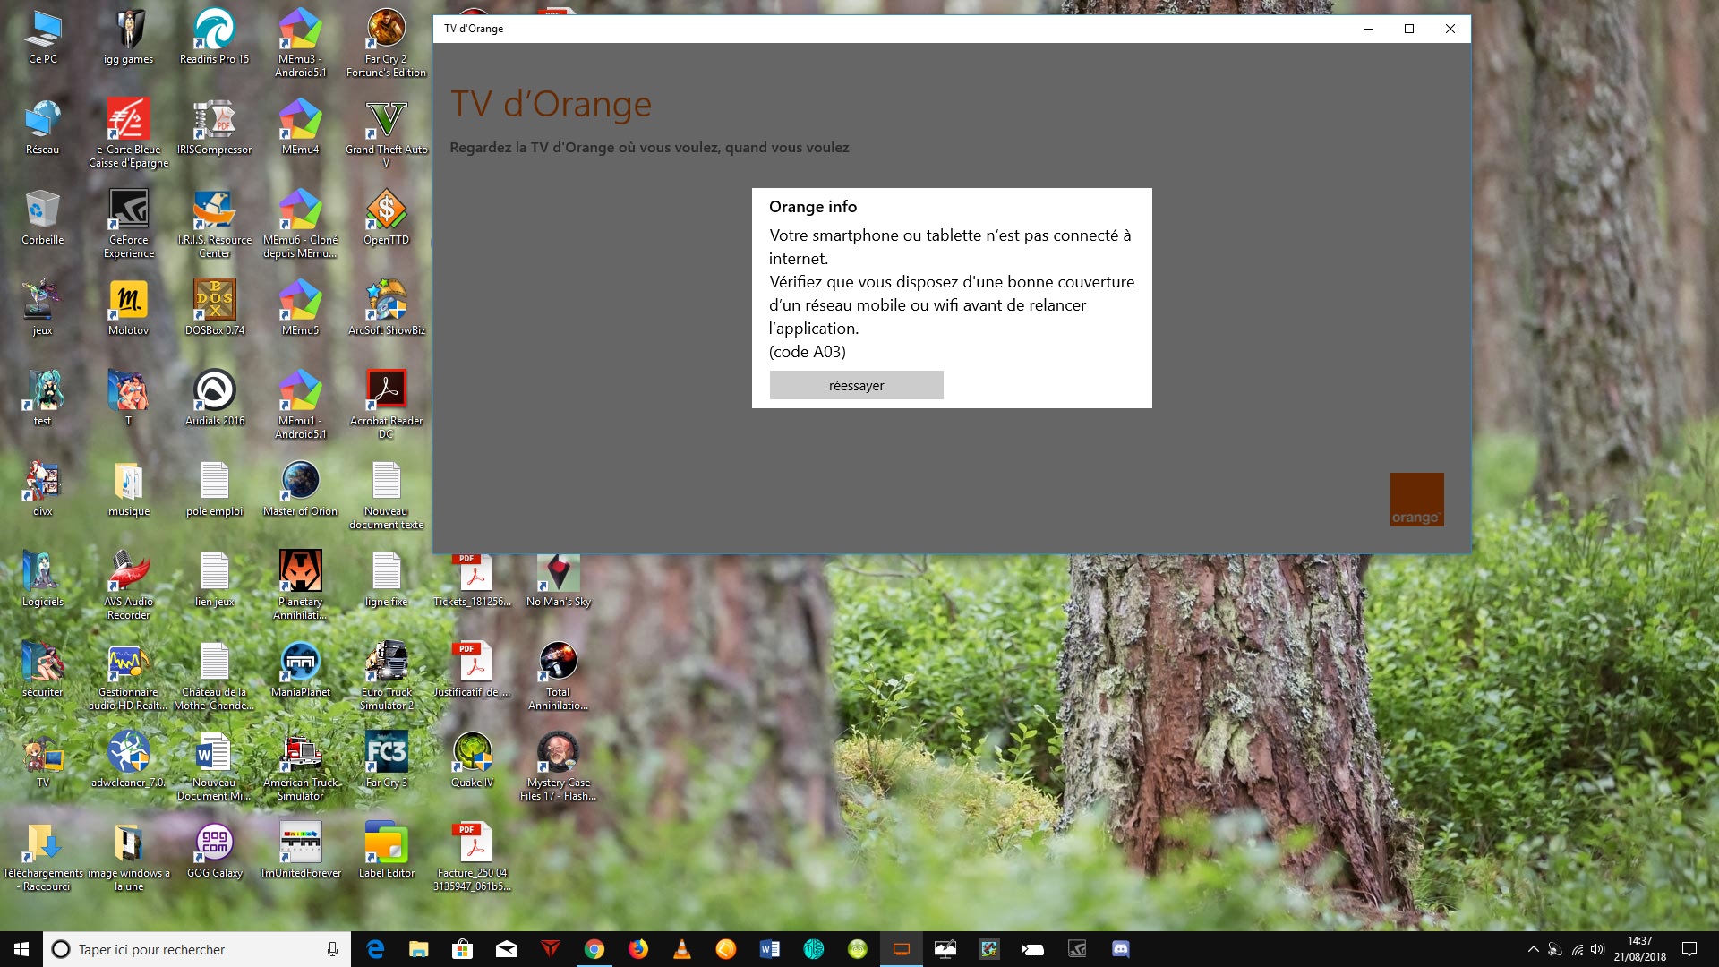Click the volume speaker icon in the system tray
This screenshot has width=1719, height=967.
1598,949
